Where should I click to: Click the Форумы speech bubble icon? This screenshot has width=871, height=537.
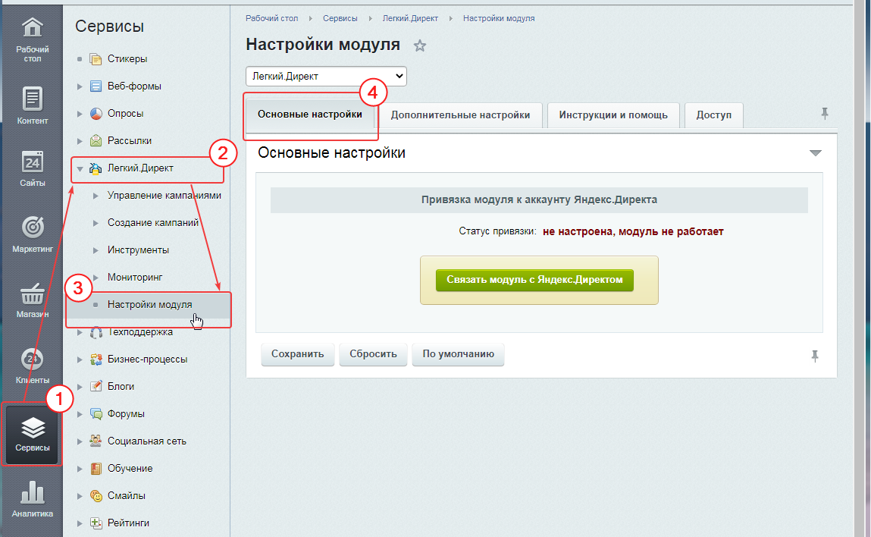click(x=96, y=413)
